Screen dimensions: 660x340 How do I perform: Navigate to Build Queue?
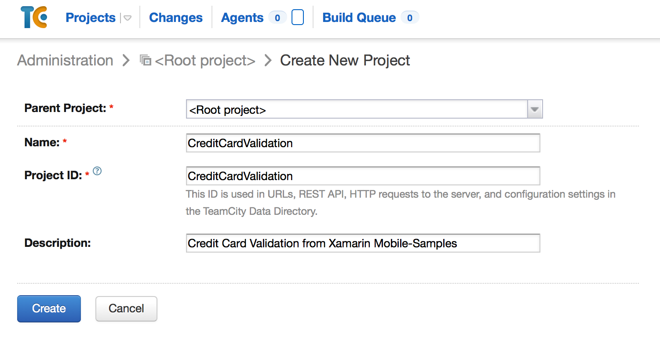[358, 18]
